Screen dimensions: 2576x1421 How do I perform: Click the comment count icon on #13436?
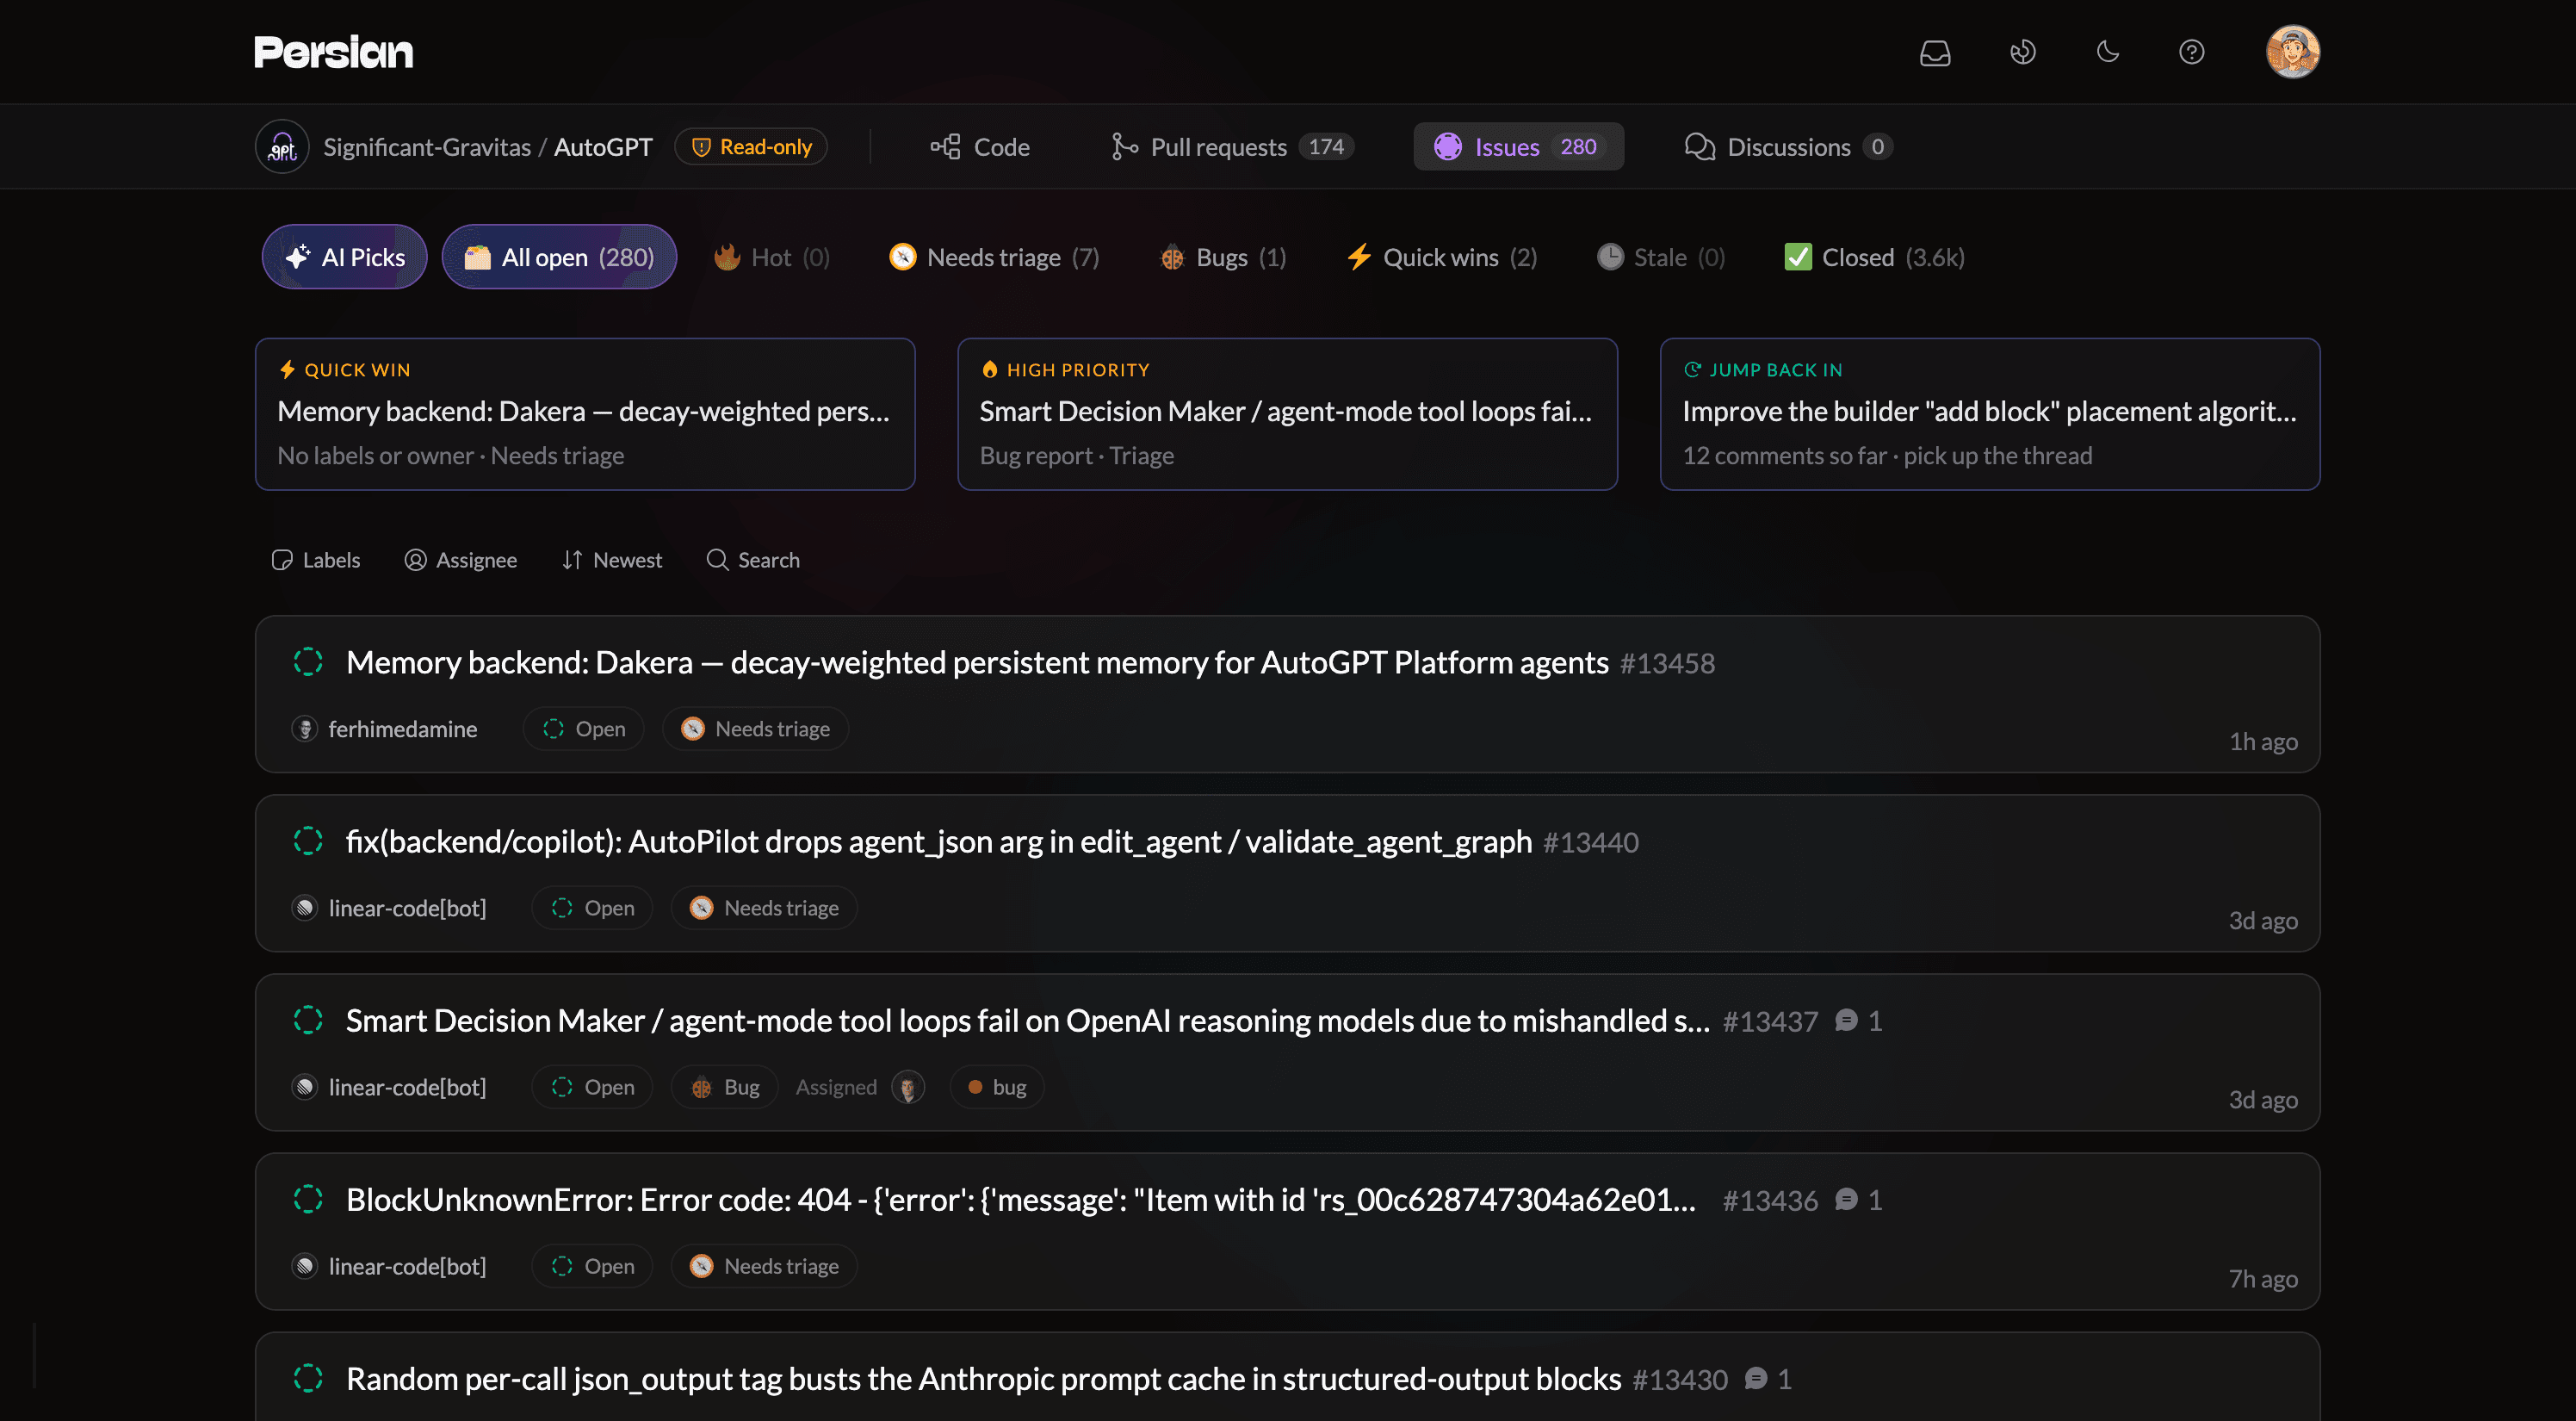pos(1846,1200)
